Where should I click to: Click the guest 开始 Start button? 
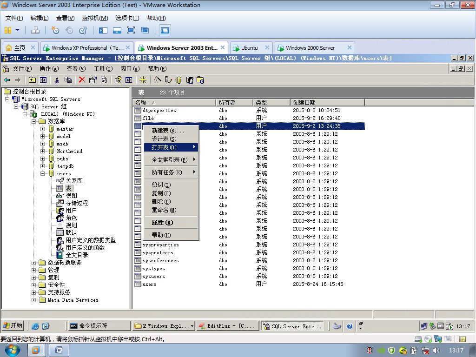[13, 326]
